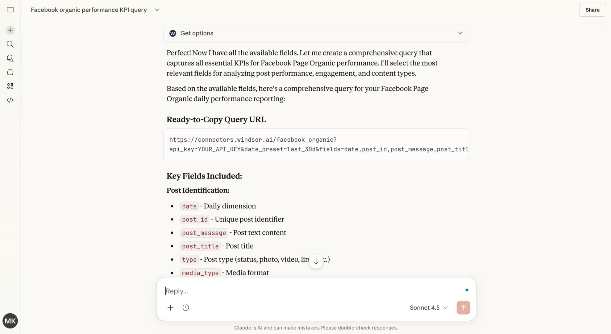The height and width of the screenshot is (334, 611).
Task: Open the attachment plus menu in composer
Action: [x=170, y=308]
